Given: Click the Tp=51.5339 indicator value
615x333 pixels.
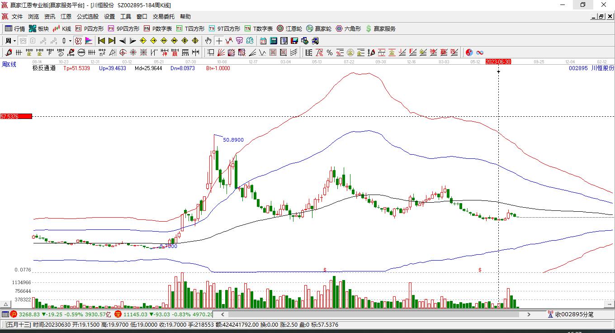Looking at the screenshot, I should click(x=76, y=68).
